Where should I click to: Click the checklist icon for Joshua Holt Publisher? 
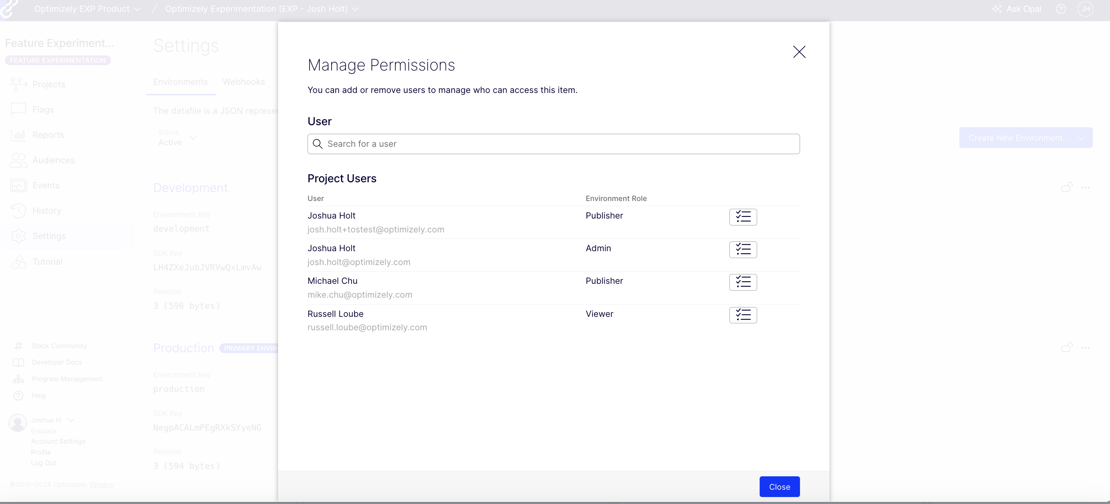point(743,216)
